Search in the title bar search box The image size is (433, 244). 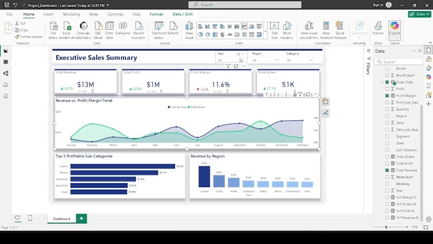tap(245, 5)
